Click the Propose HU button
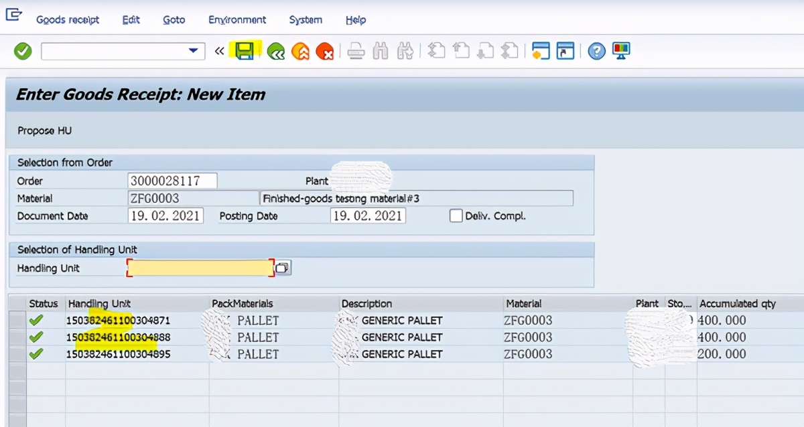The width and height of the screenshot is (804, 427). 45,131
